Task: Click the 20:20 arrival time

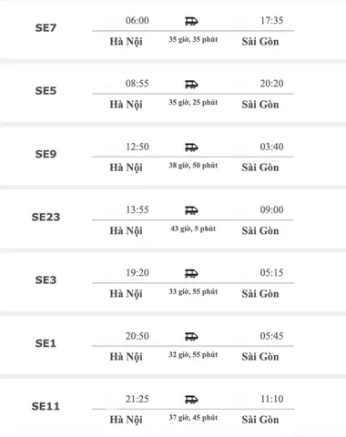Action: click(271, 84)
